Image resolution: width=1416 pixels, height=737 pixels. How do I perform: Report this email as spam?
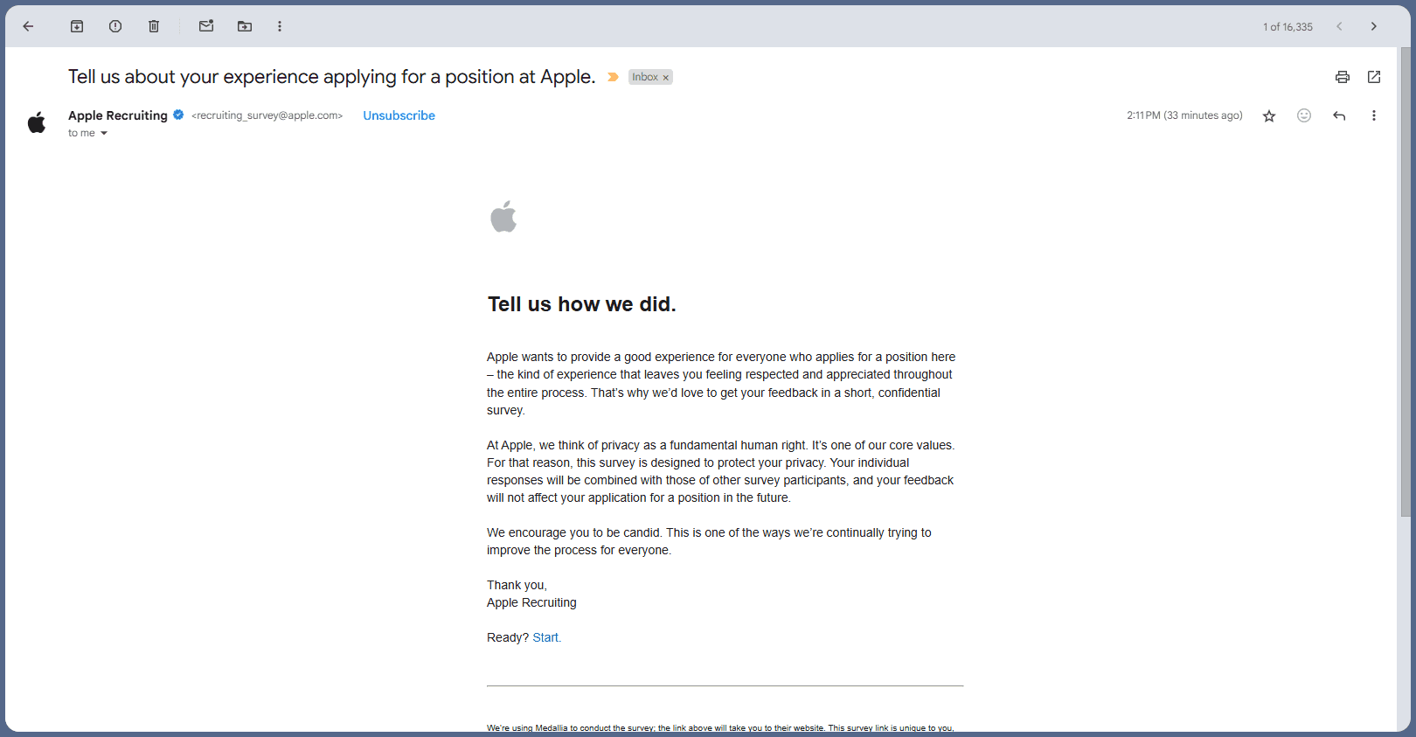[115, 26]
